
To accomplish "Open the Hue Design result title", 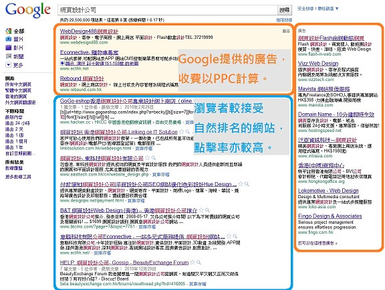I will 148,184.
